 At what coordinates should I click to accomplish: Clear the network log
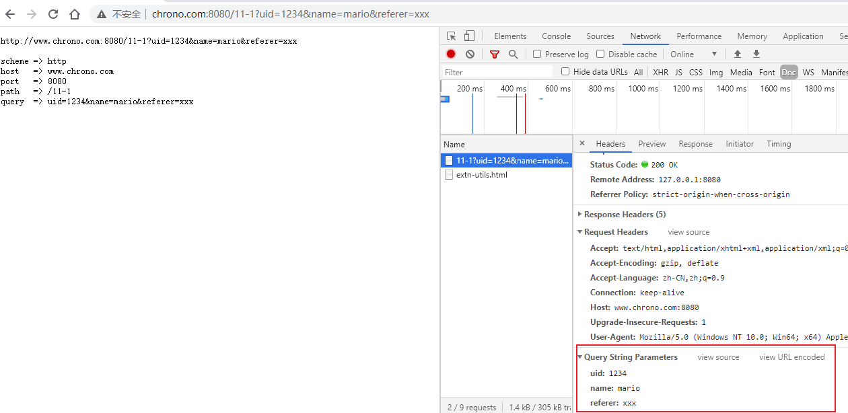click(x=470, y=54)
